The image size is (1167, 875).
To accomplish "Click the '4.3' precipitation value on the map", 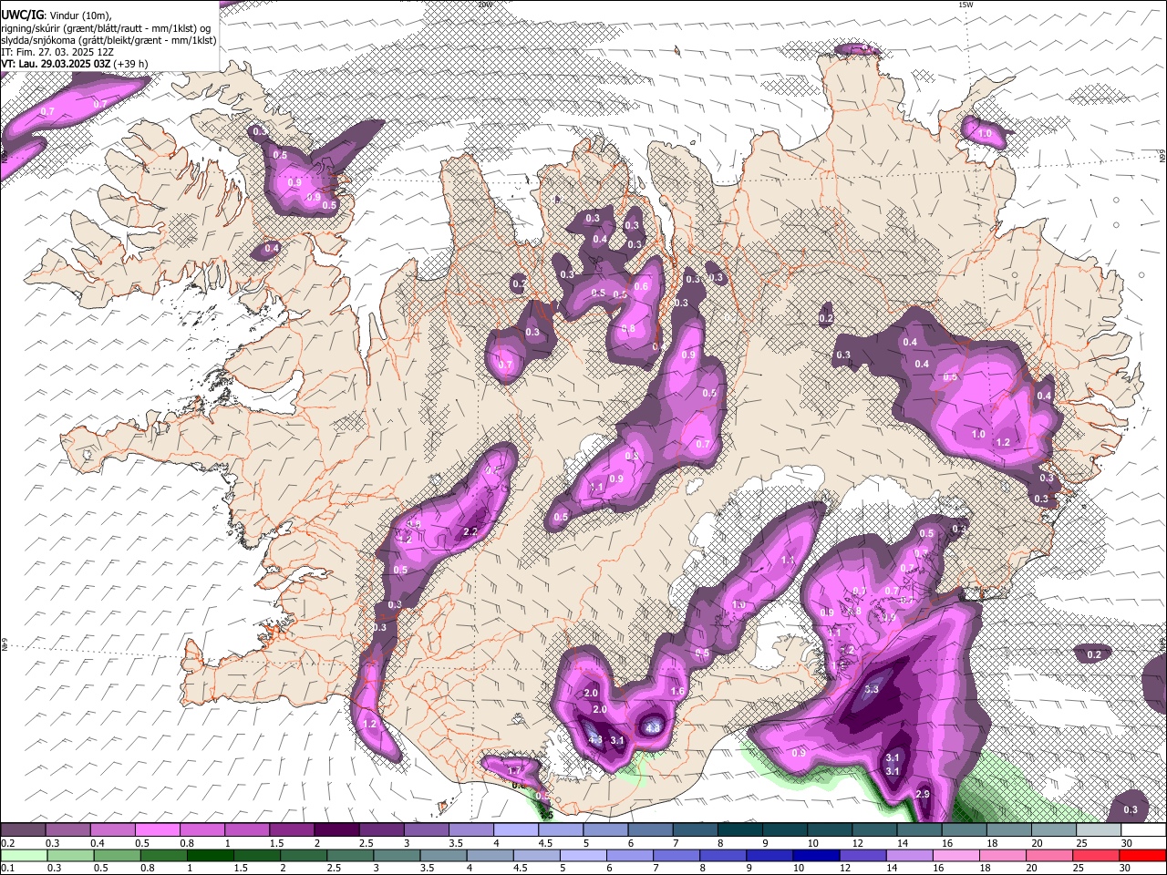I will [595, 739].
